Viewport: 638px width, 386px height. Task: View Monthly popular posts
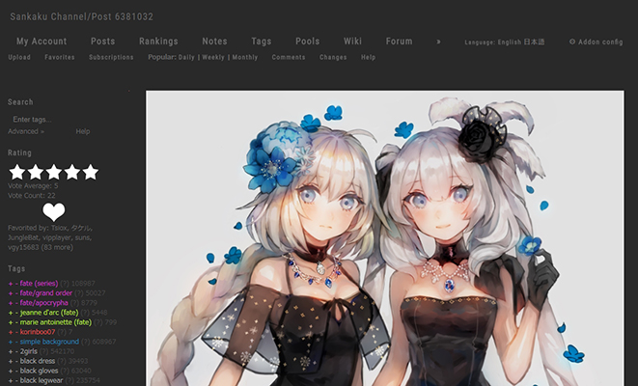[x=245, y=57]
